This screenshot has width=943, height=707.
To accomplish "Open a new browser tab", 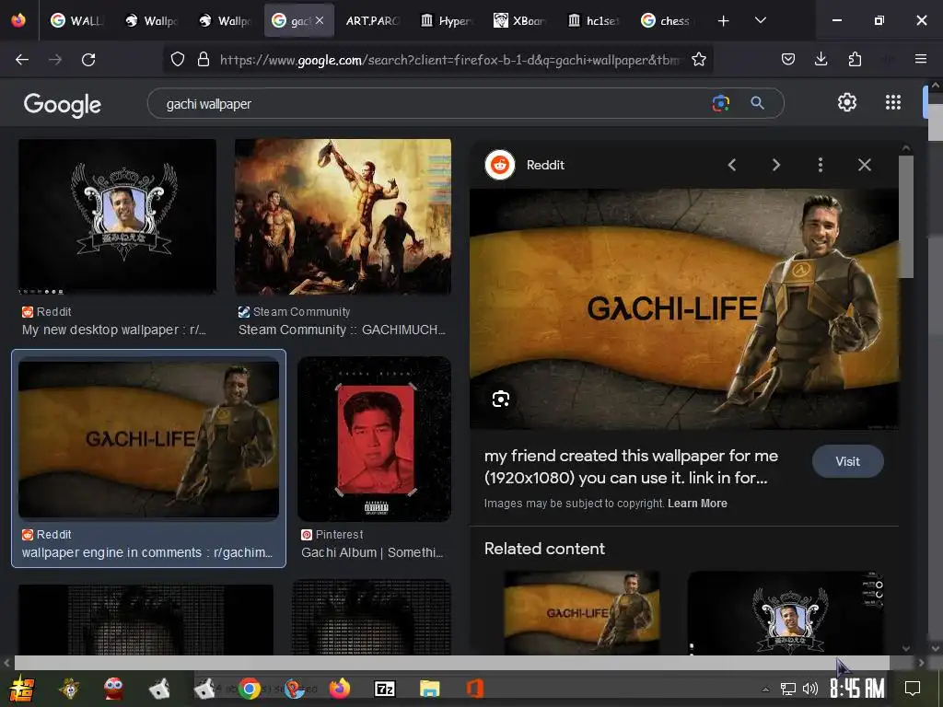I will click(x=723, y=21).
